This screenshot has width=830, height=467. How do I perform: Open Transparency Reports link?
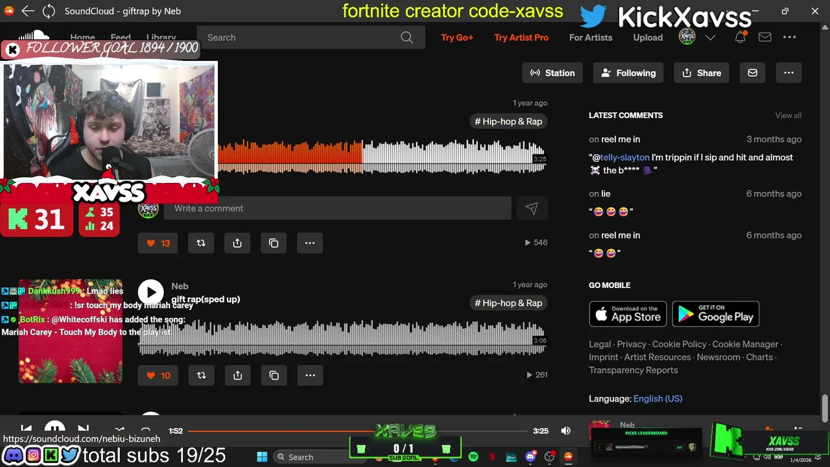(634, 370)
